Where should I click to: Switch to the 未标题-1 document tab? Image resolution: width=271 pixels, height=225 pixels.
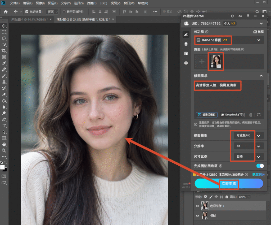(x=29, y=20)
